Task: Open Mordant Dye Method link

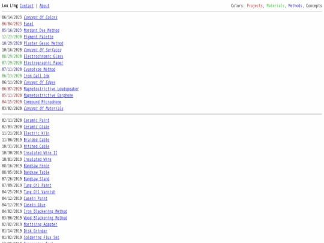Action: tap(41, 31)
